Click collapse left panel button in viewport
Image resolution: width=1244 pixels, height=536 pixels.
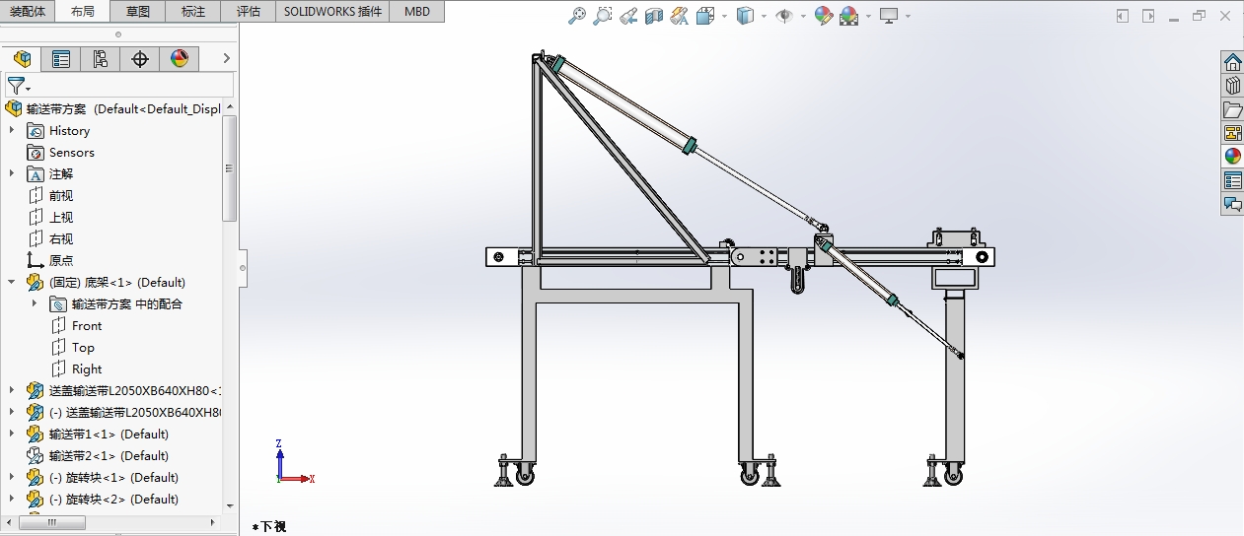(x=1123, y=16)
